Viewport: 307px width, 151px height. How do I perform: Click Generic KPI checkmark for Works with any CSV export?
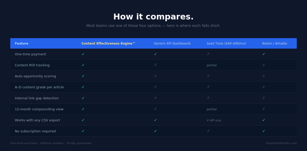(x=155, y=120)
